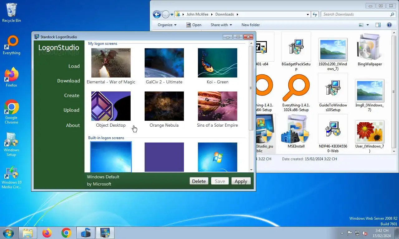Refresh the Downloads folder view
Image resolution: width=399 pixels, height=239 pixels.
315,14
